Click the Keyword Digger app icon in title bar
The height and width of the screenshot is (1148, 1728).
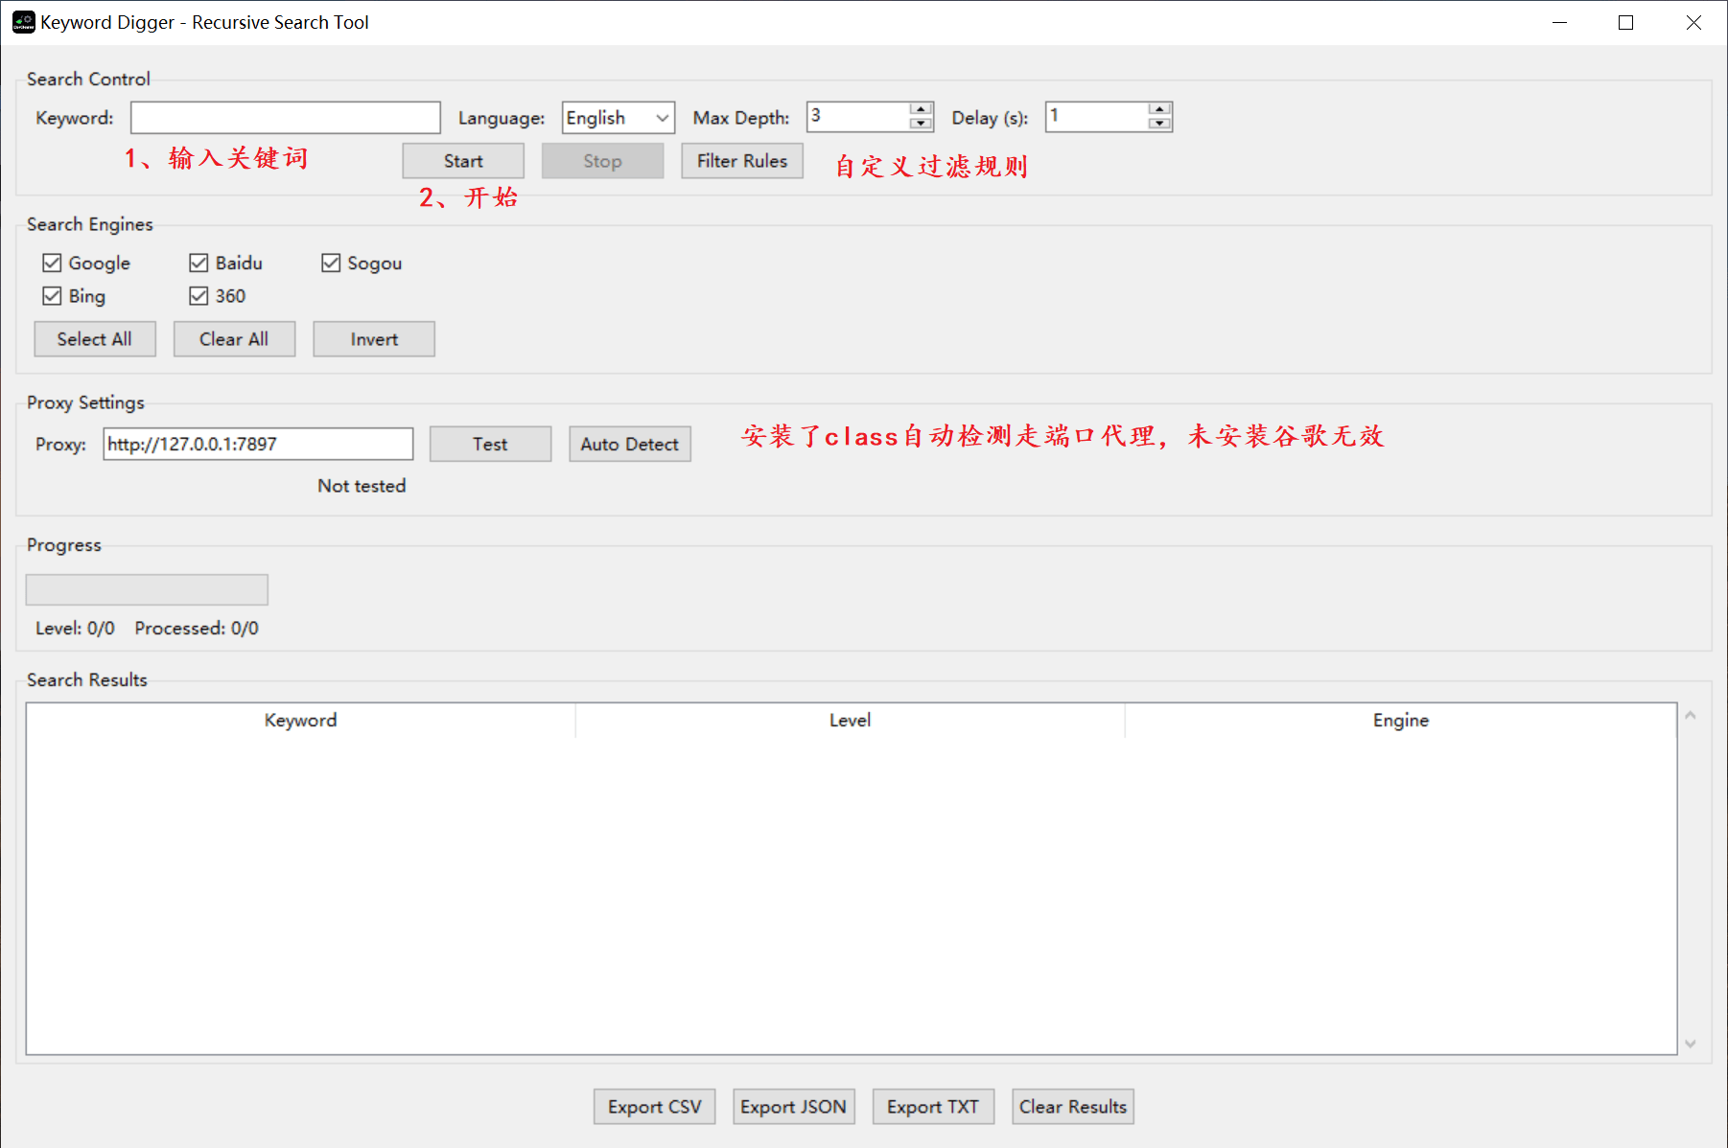(x=23, y=22)
